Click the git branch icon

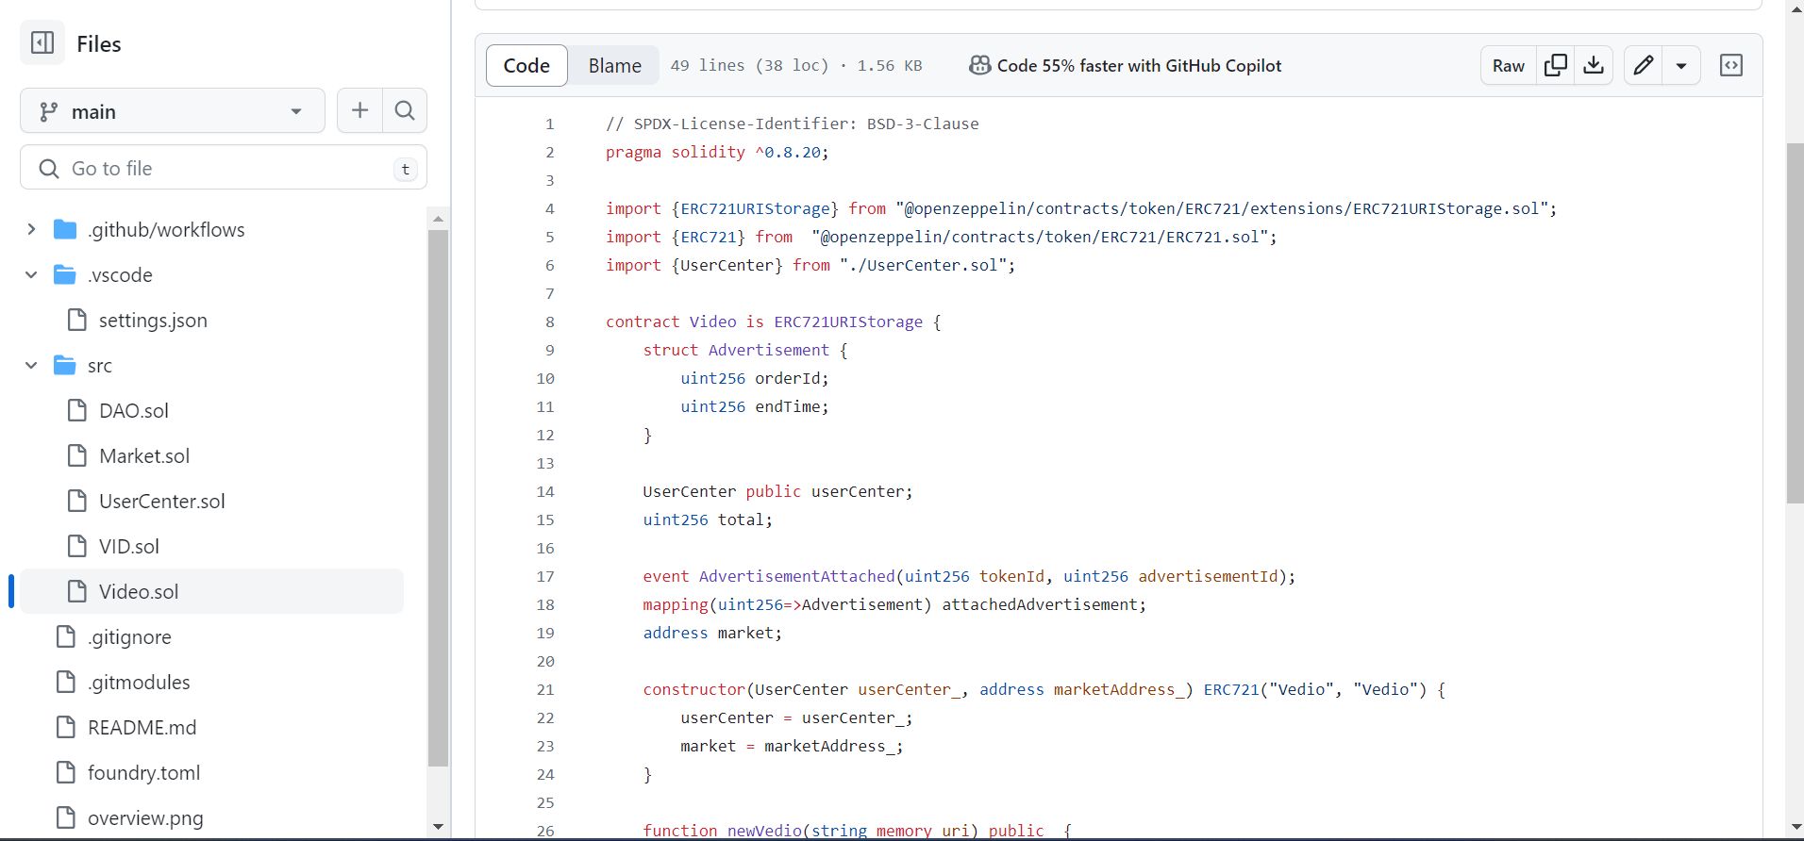(x=49, y=111)
